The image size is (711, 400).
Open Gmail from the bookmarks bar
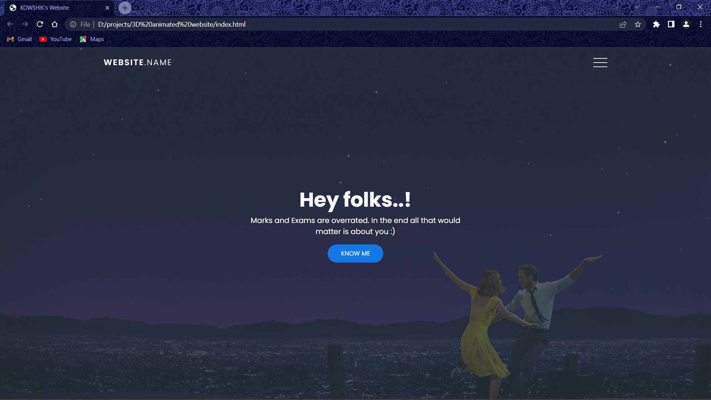(19, 39)
